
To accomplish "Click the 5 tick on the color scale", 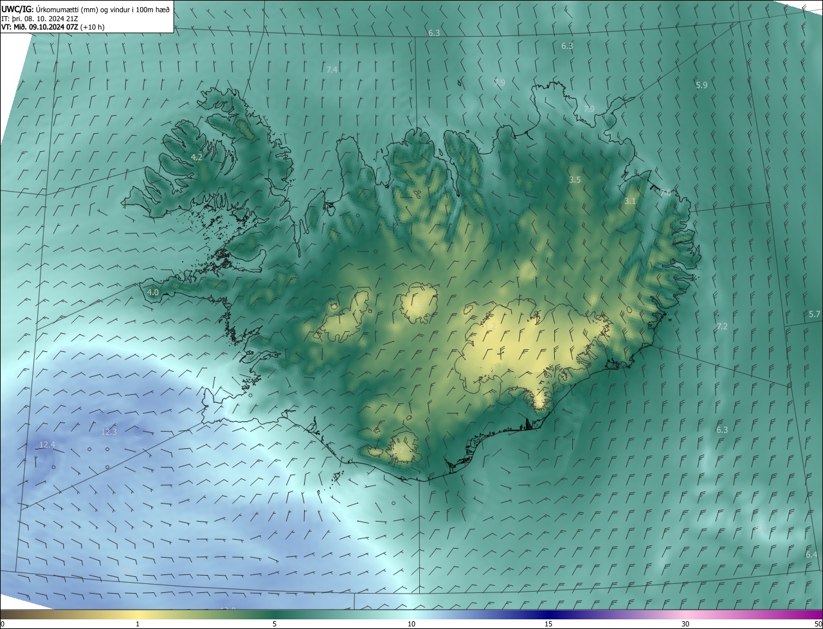I will pyautogui.click(x=275, y=624).
